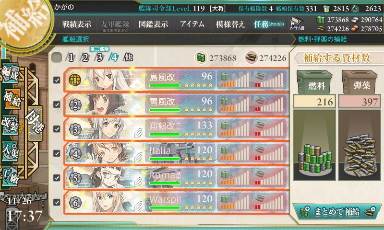Viewport: 384px width, 230px height.
Task: Open the 入渠 (Docking) sidebar icon
Action: pos(10,150)
